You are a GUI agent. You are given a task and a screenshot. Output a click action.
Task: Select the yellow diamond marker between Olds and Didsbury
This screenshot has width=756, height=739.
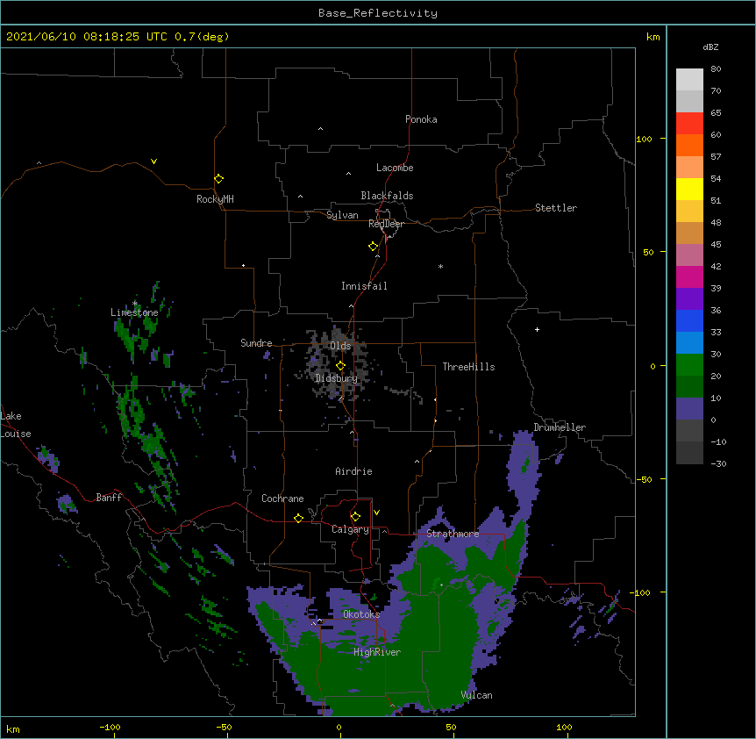340,366
